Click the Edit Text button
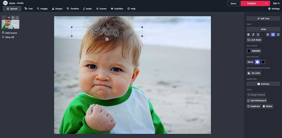This screenshot has height=138, width=282. point(263,19)
